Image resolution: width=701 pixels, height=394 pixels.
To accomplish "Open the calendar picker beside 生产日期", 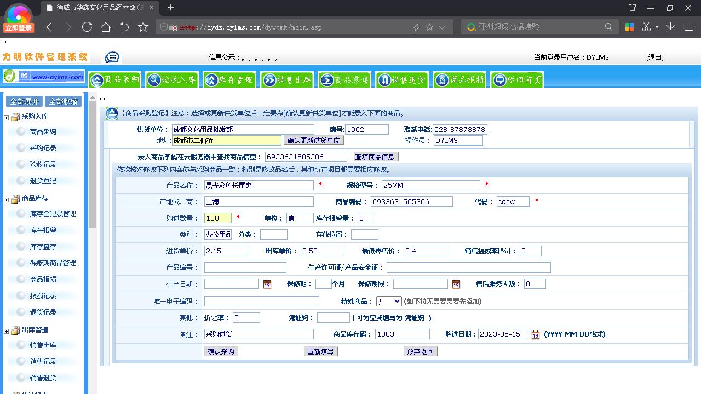I will coord(267,284).
